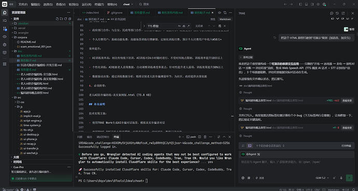Click the 已处理 green status bar in Cue-Pro
The width and height of the screenshot is (358, 191).
tap(41, 179)
